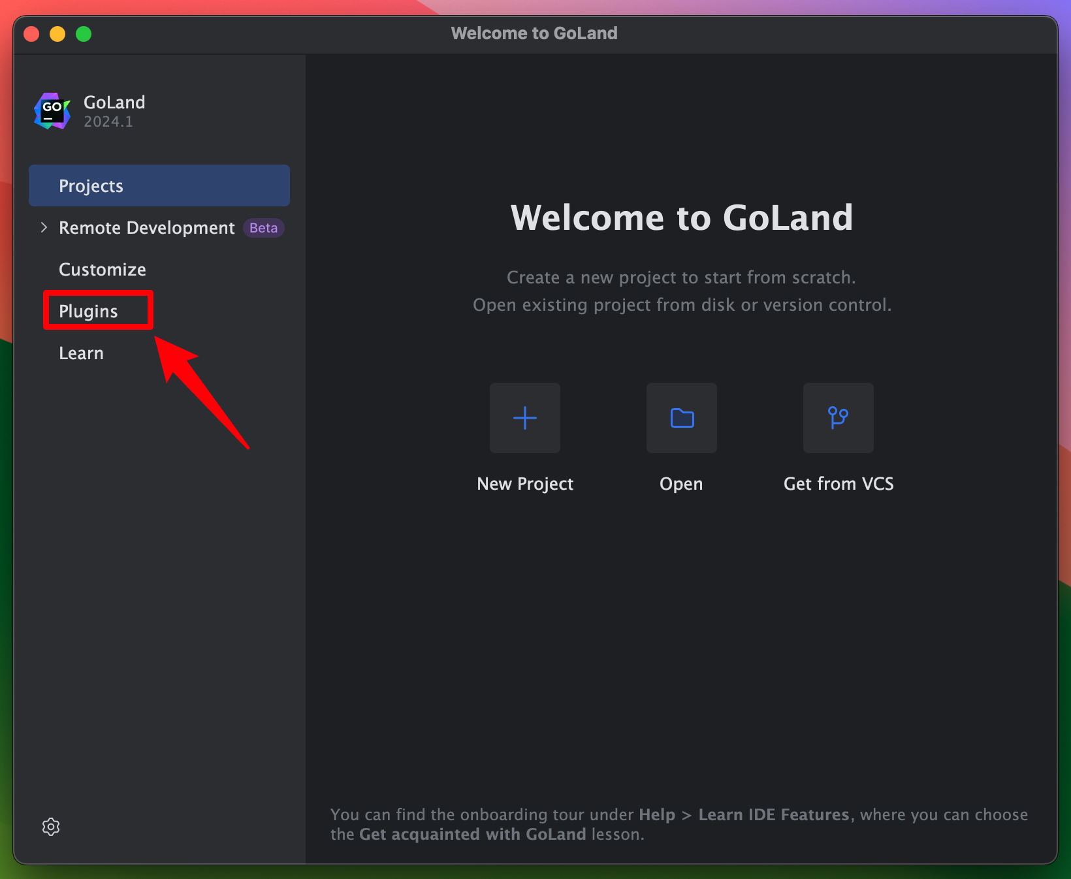Viewport: 1071px width, 879px height.
Task: Click "Get acquainted with GoLand" text
Action: (x=473, y=834)
